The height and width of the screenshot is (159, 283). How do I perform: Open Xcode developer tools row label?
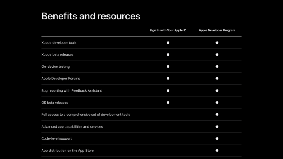click(59, 43)
